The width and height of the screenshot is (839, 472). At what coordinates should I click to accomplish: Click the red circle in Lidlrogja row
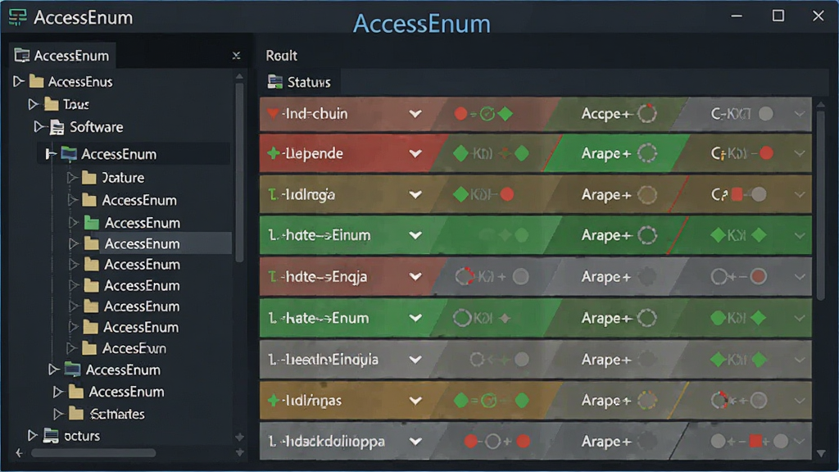(x=506, y=194)
